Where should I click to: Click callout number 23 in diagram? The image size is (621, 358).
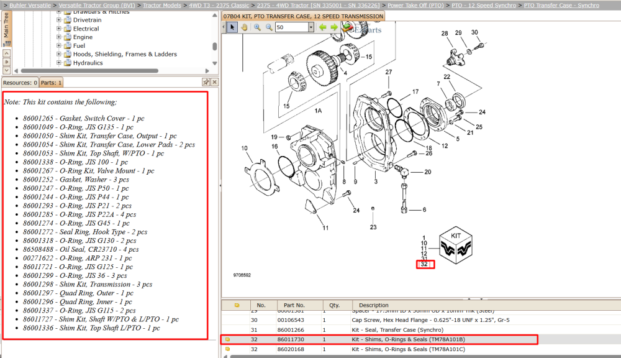tap(373, 227)
